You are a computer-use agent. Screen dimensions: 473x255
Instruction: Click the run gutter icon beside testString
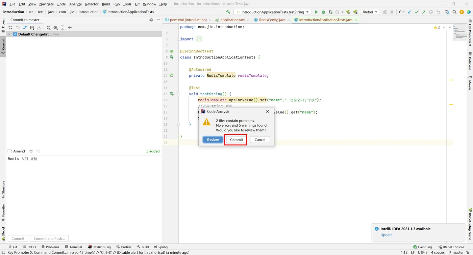(x=172, y=94)
